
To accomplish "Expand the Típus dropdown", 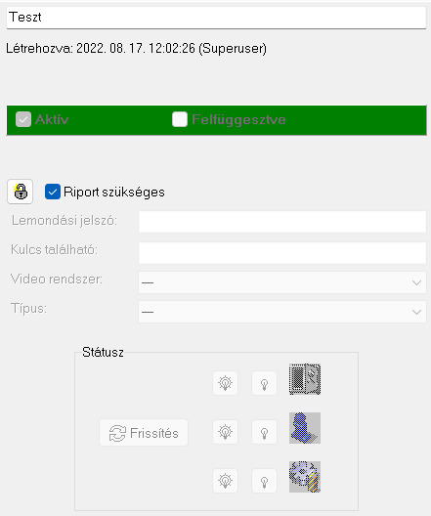I will [x=282, y=312].
